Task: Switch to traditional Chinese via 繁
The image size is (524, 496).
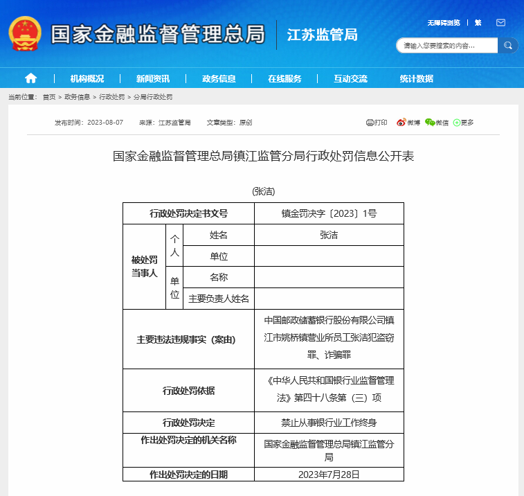Action: click(478, 23)
